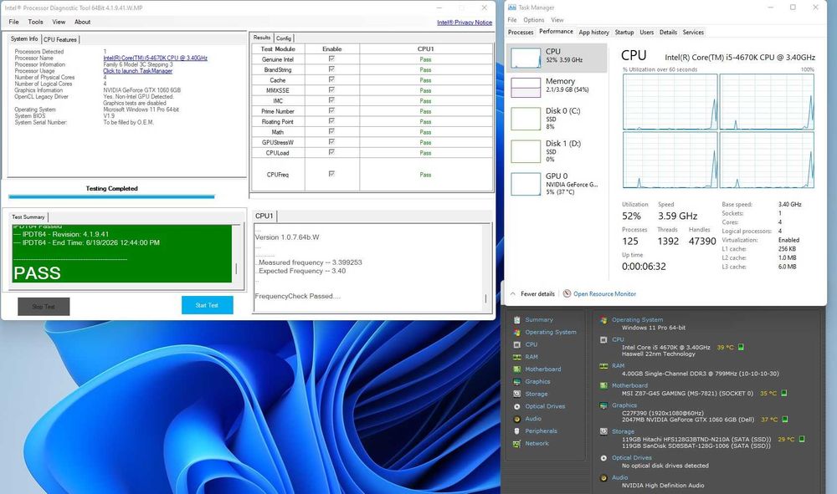Select Operating System in Speccy's sidebar list
Viewport: 837px width, 494px height.
pyautogui.click(x=551, y=332)
